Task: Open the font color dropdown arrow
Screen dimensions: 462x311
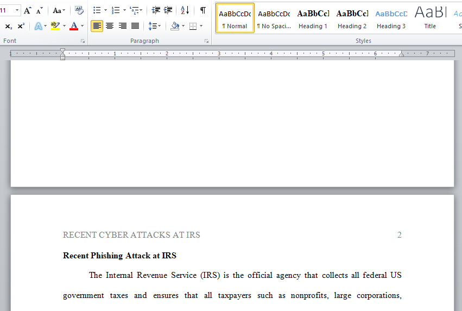Action: click(82, 26)
